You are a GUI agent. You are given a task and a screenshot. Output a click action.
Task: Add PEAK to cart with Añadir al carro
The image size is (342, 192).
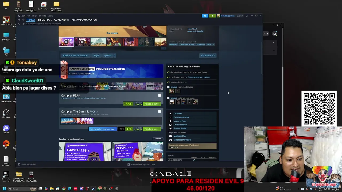click(152, 104)
